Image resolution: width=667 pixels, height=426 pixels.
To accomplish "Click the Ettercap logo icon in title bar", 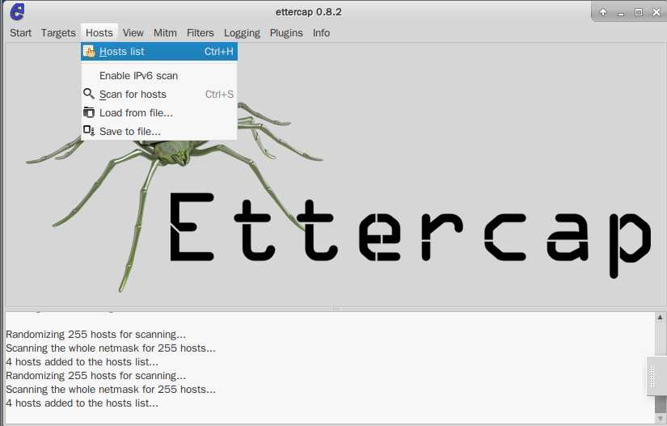I will pyautogui.click(x=18, y=11).
